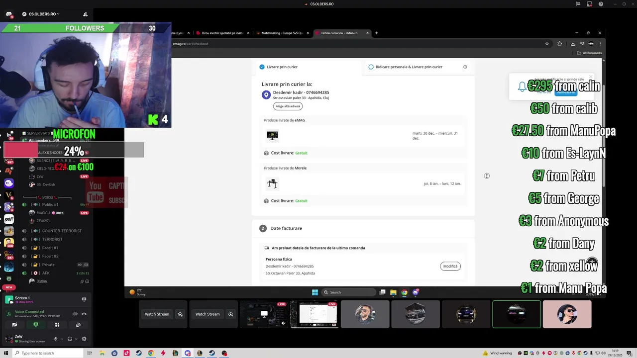The image size is (637, 358).
Task: Select the pink-background participant tile
Action: tap(567, 314)
